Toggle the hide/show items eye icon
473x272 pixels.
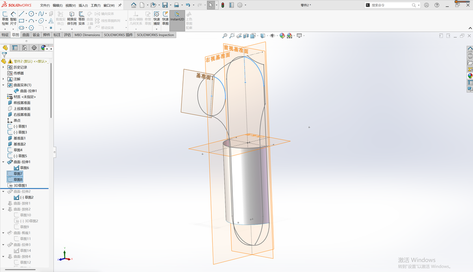(x=272, y=36)
